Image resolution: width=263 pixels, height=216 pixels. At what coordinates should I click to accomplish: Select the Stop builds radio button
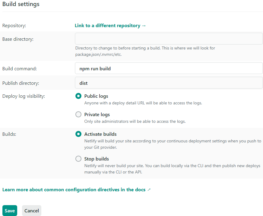pos(78,159)
